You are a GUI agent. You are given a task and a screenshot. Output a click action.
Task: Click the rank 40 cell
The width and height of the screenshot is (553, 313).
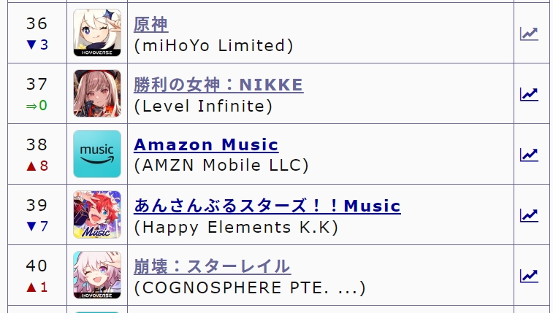coord(37,275)
